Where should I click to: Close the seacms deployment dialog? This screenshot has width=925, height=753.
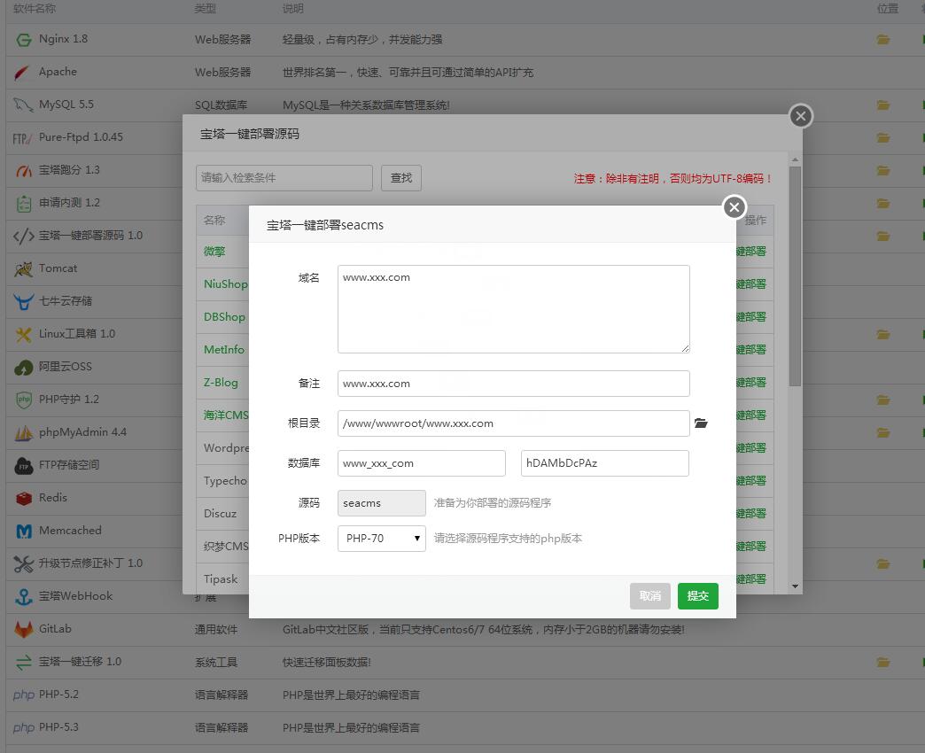click(x=735, y=207)
